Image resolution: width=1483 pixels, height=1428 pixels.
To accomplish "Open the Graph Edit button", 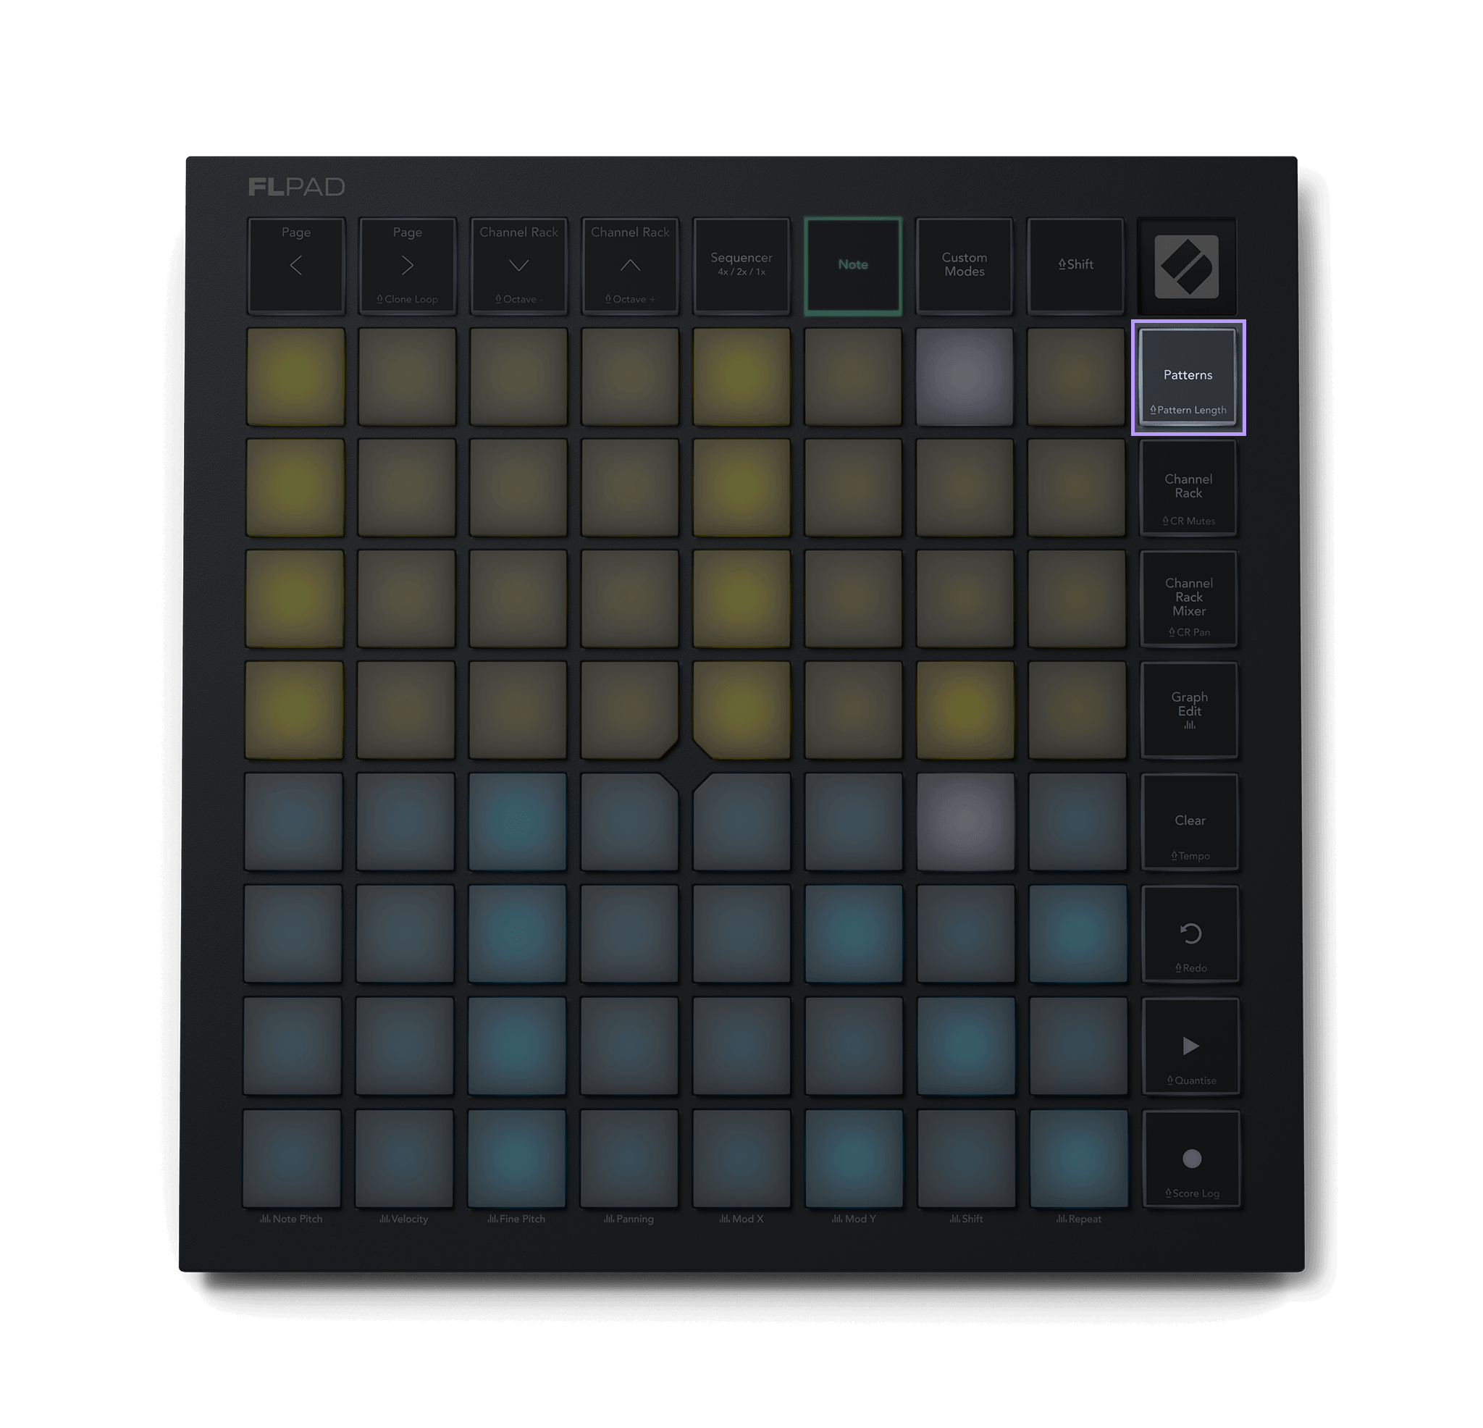I will point(1190,710).
